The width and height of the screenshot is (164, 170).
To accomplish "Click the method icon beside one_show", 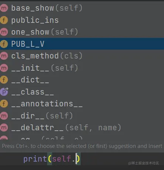I will pyautogui.click(x=4, y=32).
